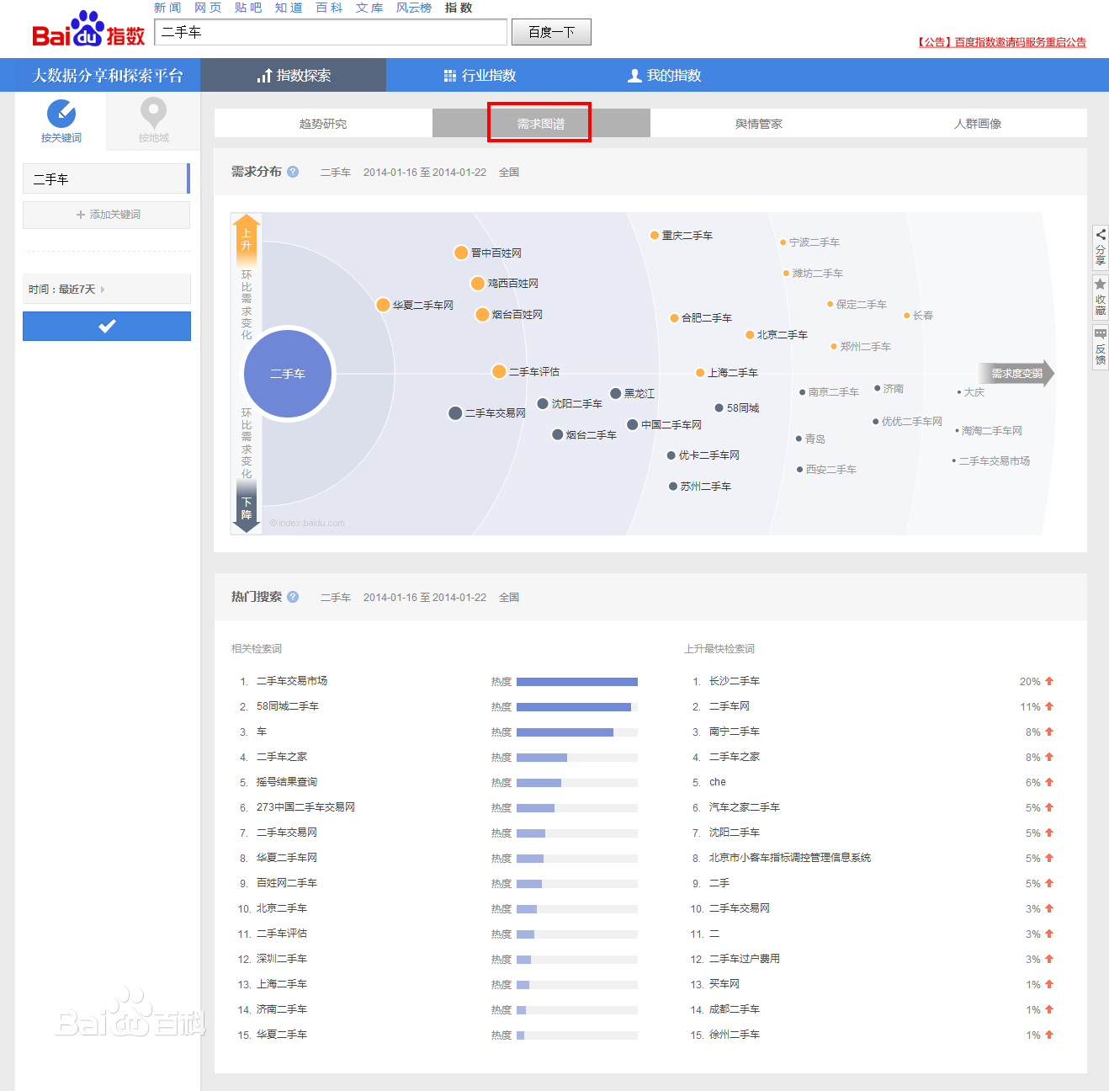Screen dimensions: 1109x1091
Task: Click the help icon beside 需求分布
Action: click(293, 172)
